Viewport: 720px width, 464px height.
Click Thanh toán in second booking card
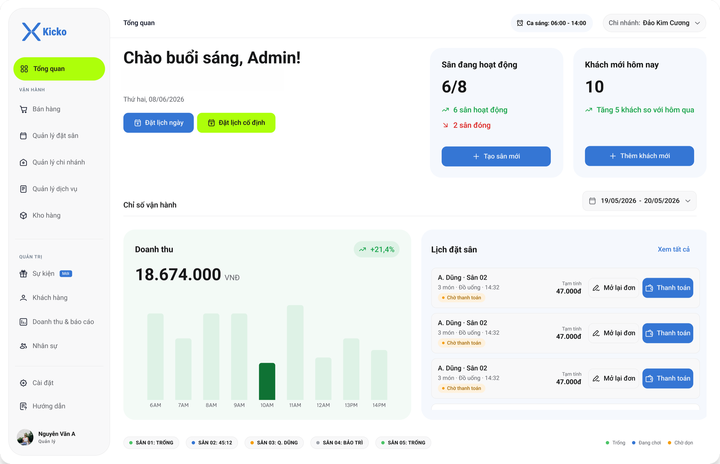[668, 333]
